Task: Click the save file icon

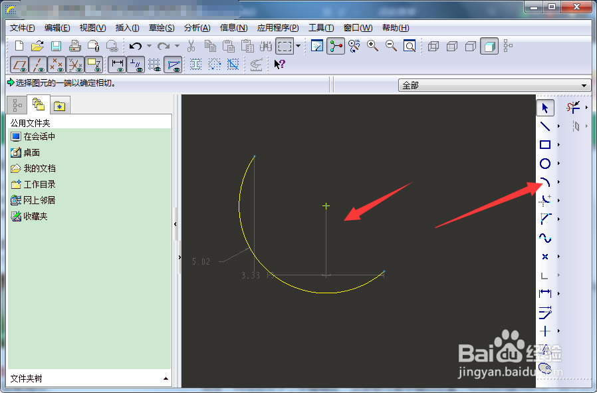Action: pos(57,46)
